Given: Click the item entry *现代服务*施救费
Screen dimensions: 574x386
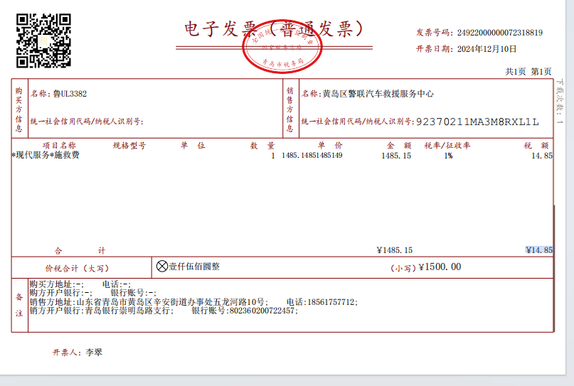Looking at the screenshot, I should 46,155.
